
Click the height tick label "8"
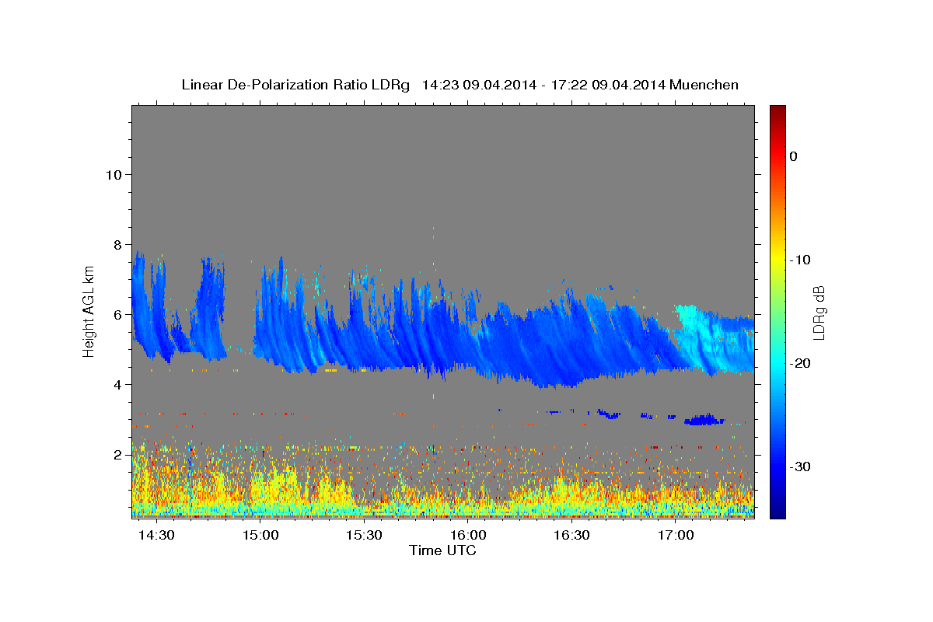[x=118, y=244]
